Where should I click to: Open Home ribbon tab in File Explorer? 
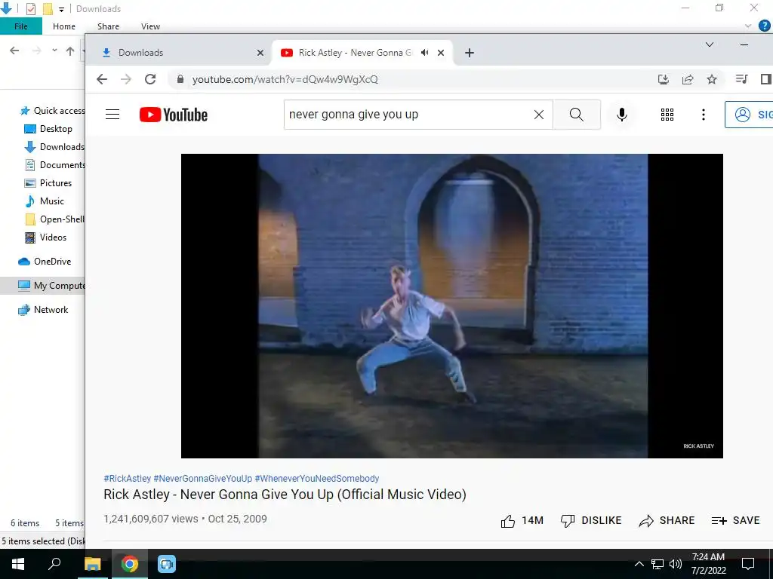coord(64,26)
